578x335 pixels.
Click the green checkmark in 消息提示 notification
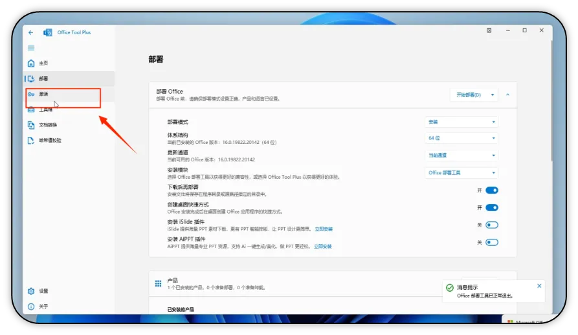coord(450,288)
